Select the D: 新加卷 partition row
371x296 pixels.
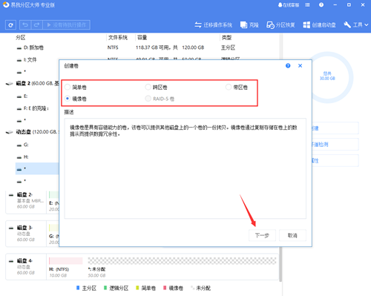pos(148,47)
